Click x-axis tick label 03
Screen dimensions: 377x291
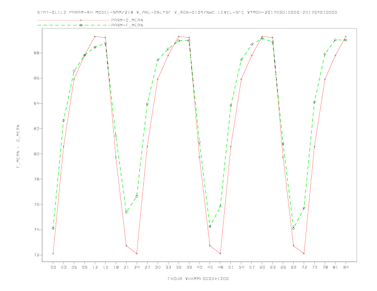pos(63,267)
